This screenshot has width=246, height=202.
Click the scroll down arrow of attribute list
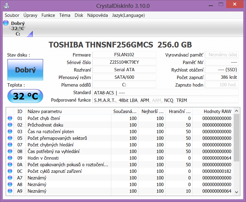pos(237,192)
